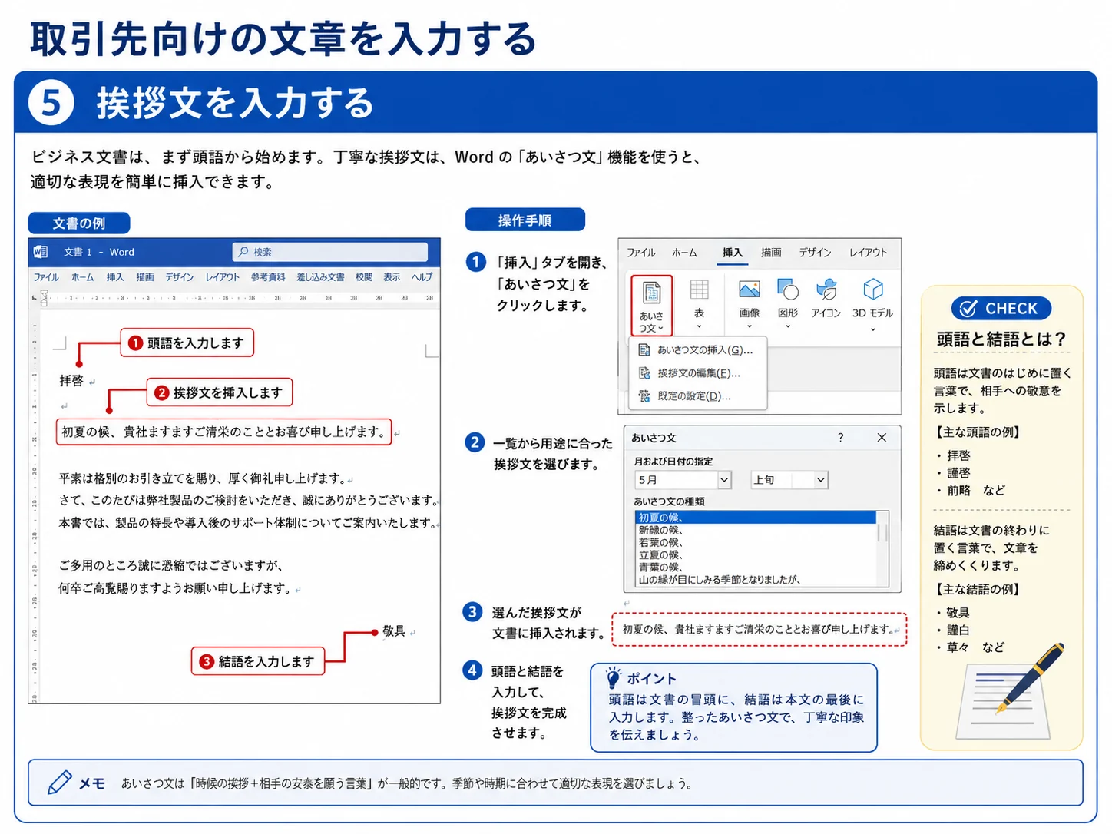Click the 敬具 closing word in document

coord(394,631)
